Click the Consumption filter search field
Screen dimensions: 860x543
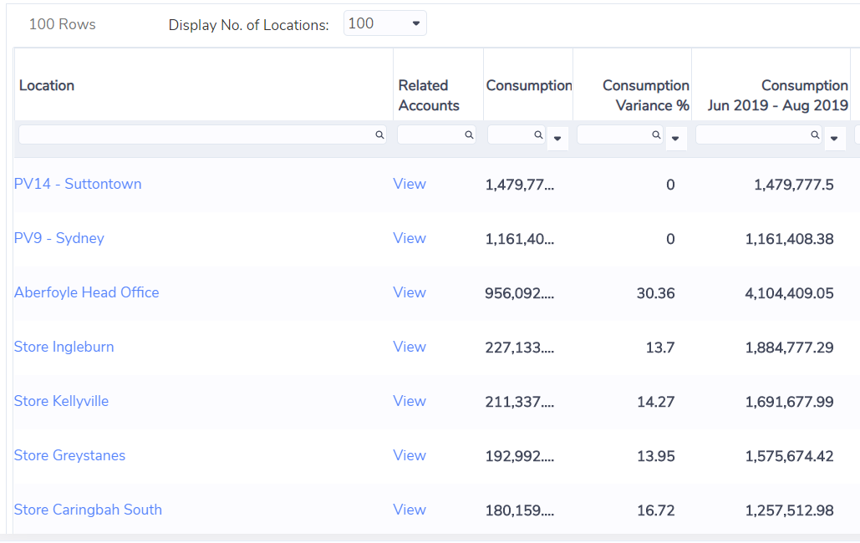tap(517, 135)
